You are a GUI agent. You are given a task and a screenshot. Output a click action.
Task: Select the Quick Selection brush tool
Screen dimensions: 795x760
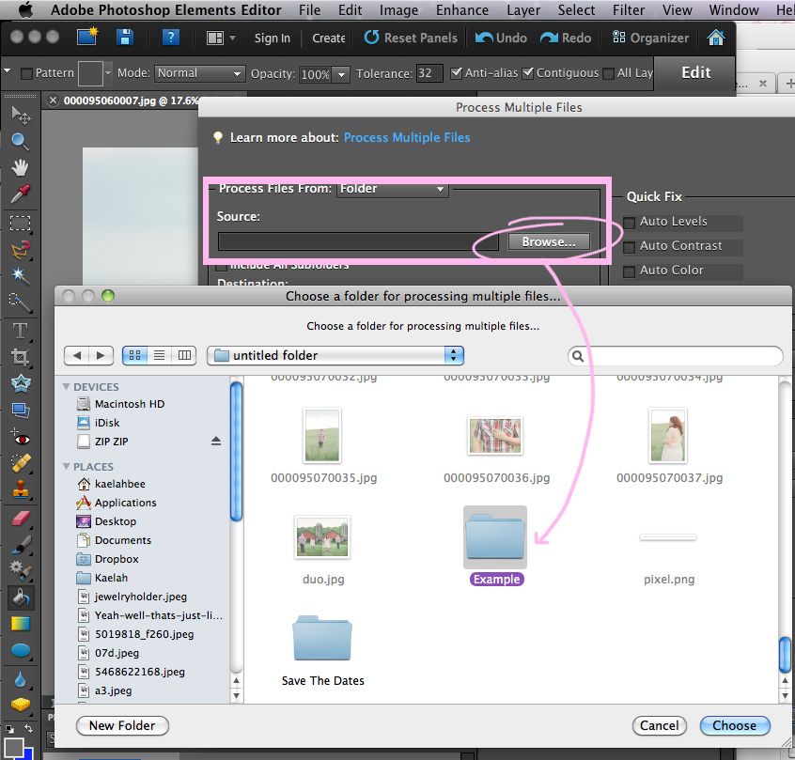[x=21, y=302]
